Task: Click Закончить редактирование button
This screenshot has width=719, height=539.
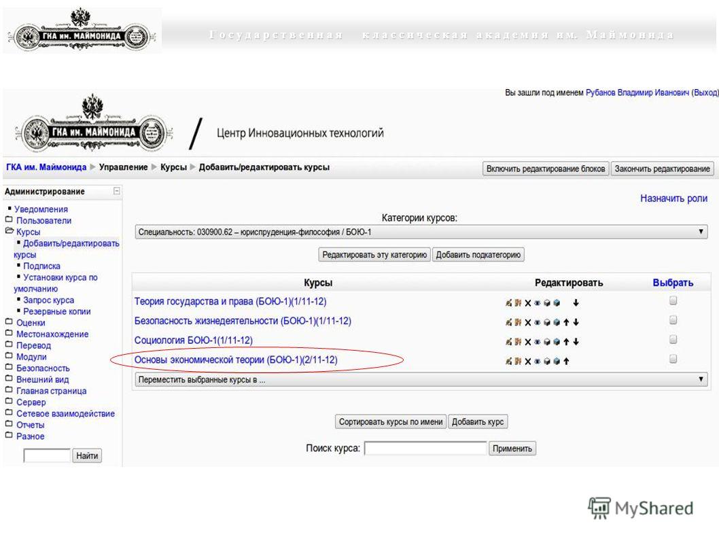Action: pos(662,169)
